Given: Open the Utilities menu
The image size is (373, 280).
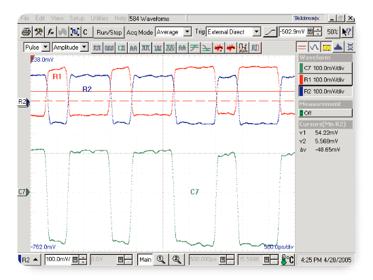Looking at the screenshot, I should pos(99,18).
